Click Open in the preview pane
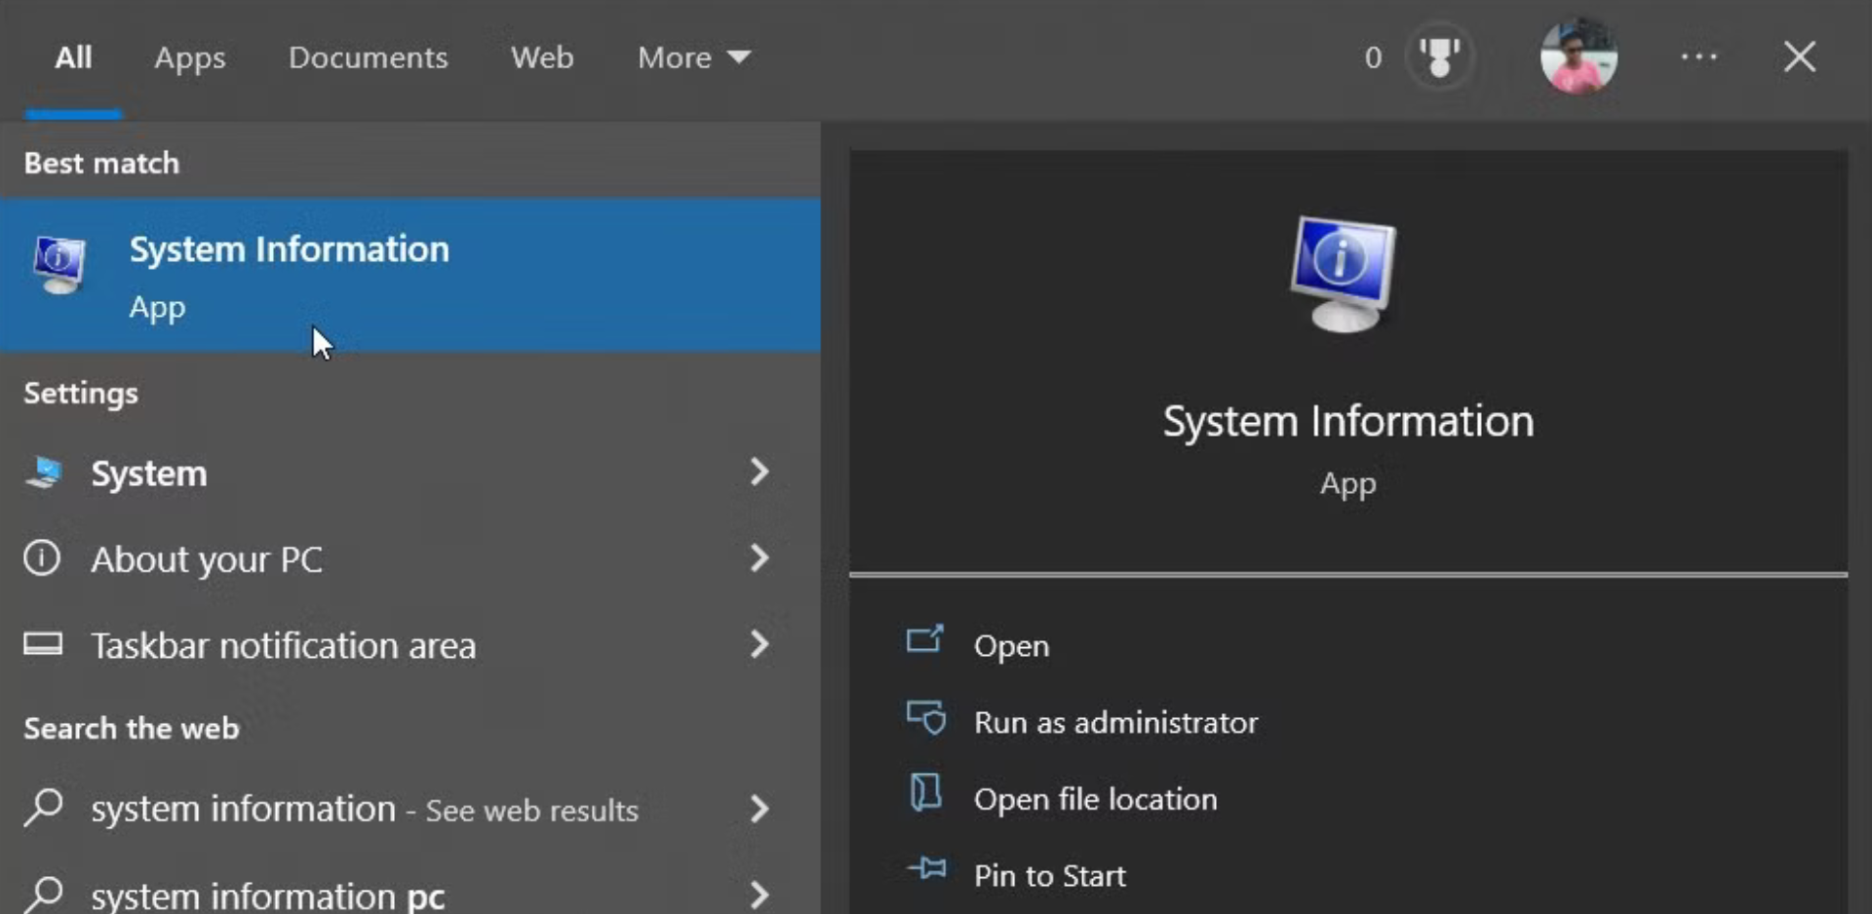 pos(1011,646)
